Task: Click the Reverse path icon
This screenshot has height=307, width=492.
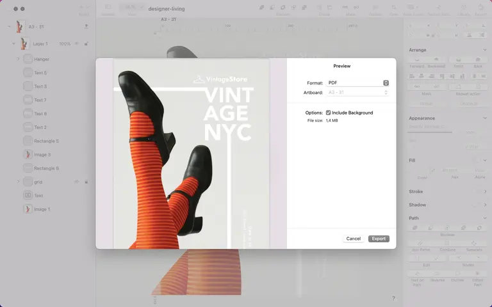Action: tap(437, 274)
